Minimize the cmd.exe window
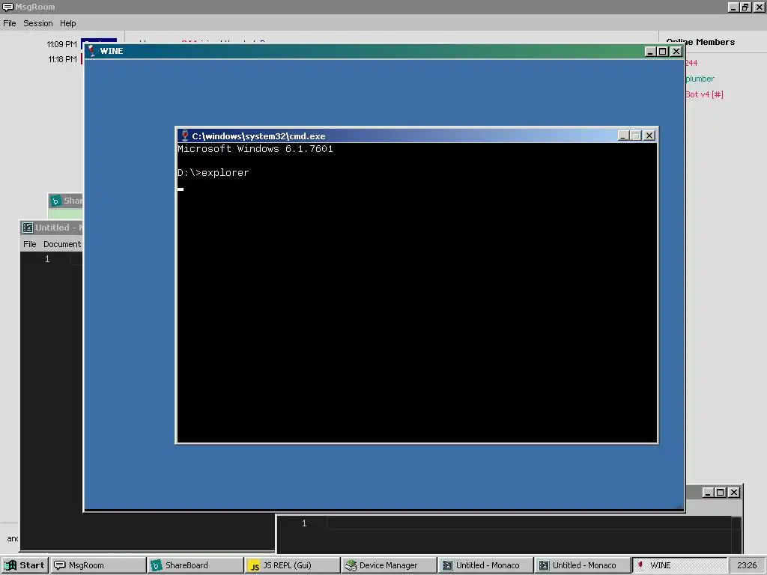 click(623, 136)
